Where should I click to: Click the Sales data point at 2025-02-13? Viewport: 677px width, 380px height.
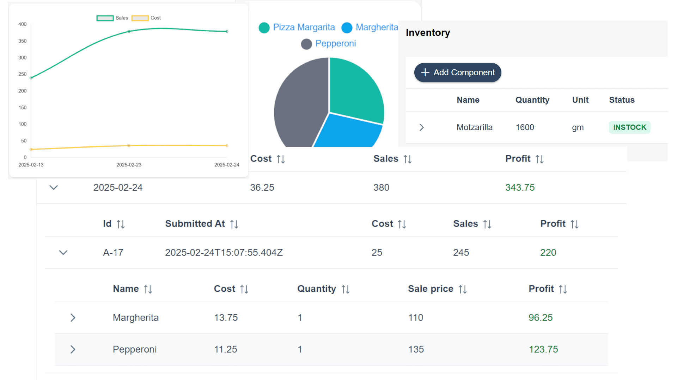coord(31,78)
